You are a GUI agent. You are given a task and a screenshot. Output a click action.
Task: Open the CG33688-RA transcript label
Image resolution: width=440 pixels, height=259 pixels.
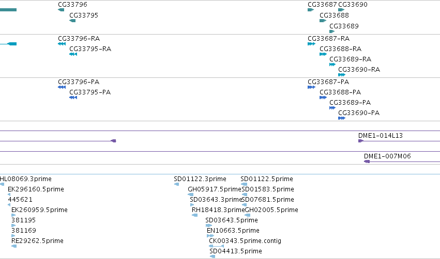340,48
